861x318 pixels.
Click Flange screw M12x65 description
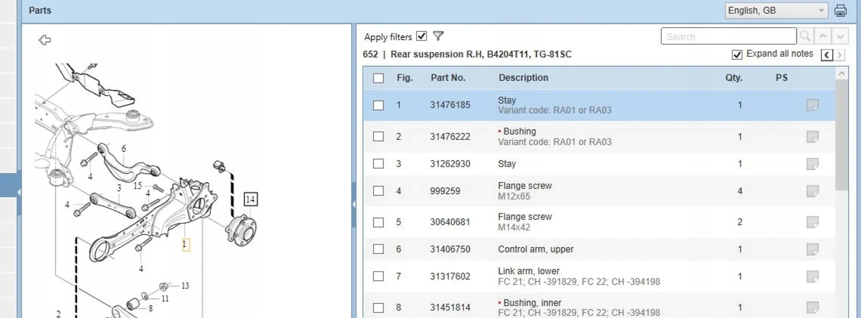pos(525,191)
